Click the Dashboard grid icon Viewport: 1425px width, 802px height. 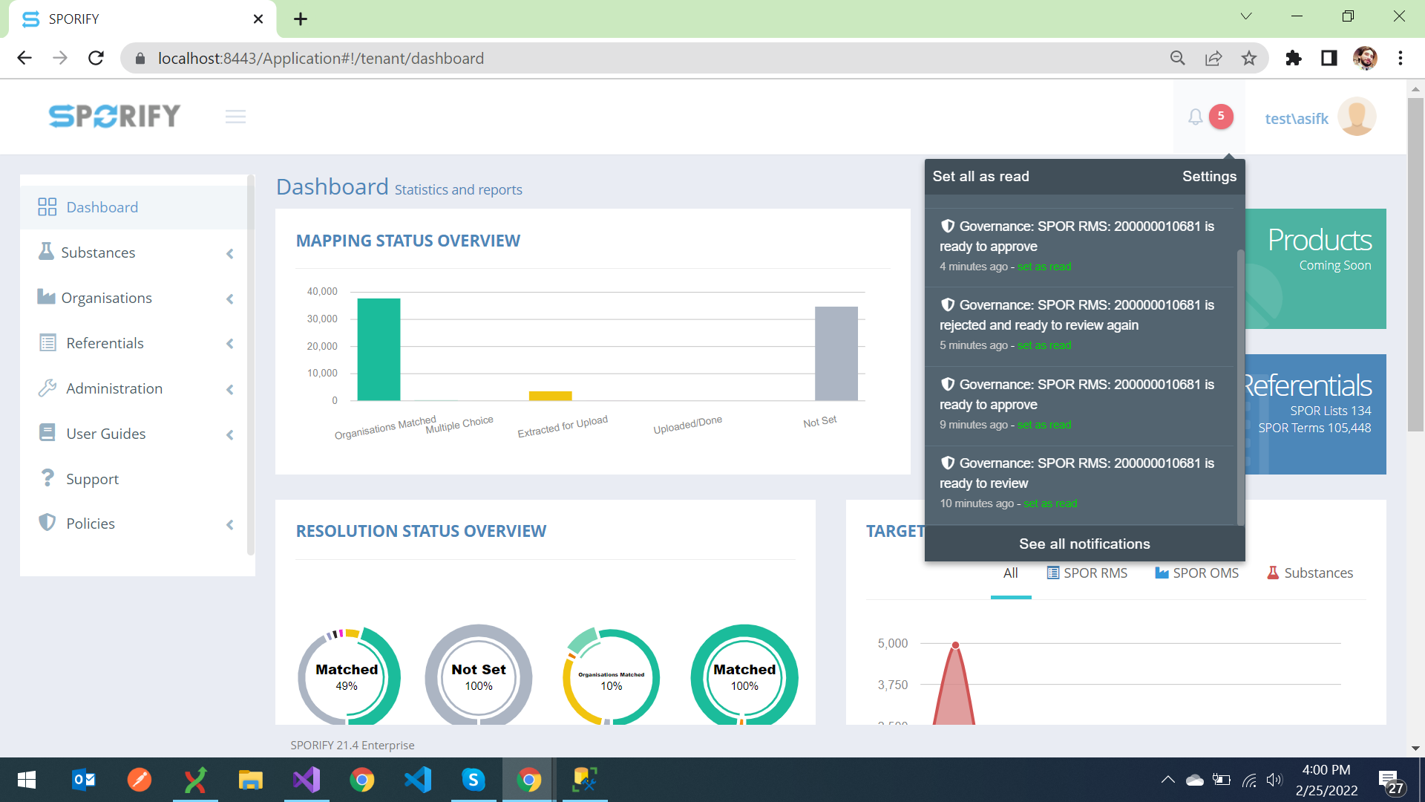pos(47,206)
